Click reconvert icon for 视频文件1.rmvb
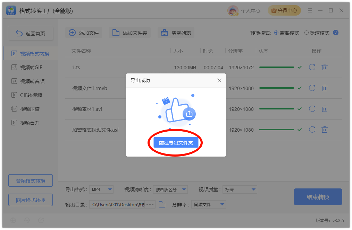Viewport: 352px width, 230px height. pyautogui.click(x=312, y=88)
